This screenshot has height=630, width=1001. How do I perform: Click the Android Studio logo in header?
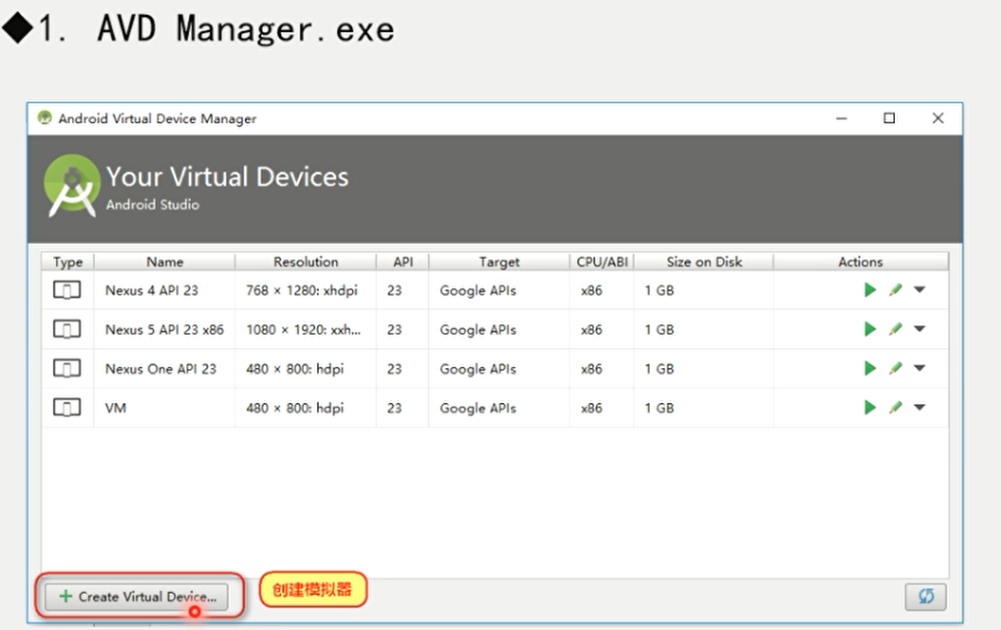tap(72, 185)
